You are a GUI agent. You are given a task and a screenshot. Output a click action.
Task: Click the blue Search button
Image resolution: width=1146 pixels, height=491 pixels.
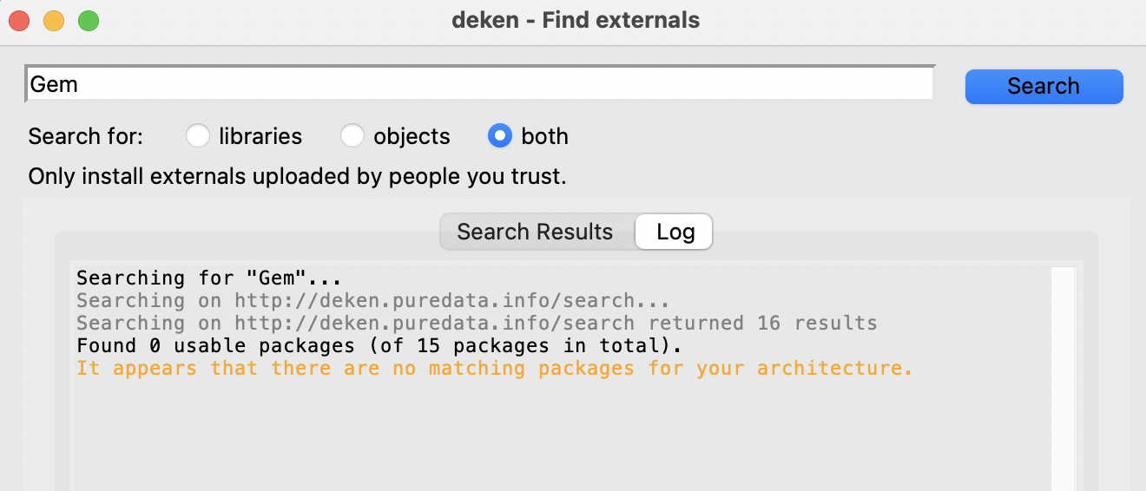(x=1044, y=86)
